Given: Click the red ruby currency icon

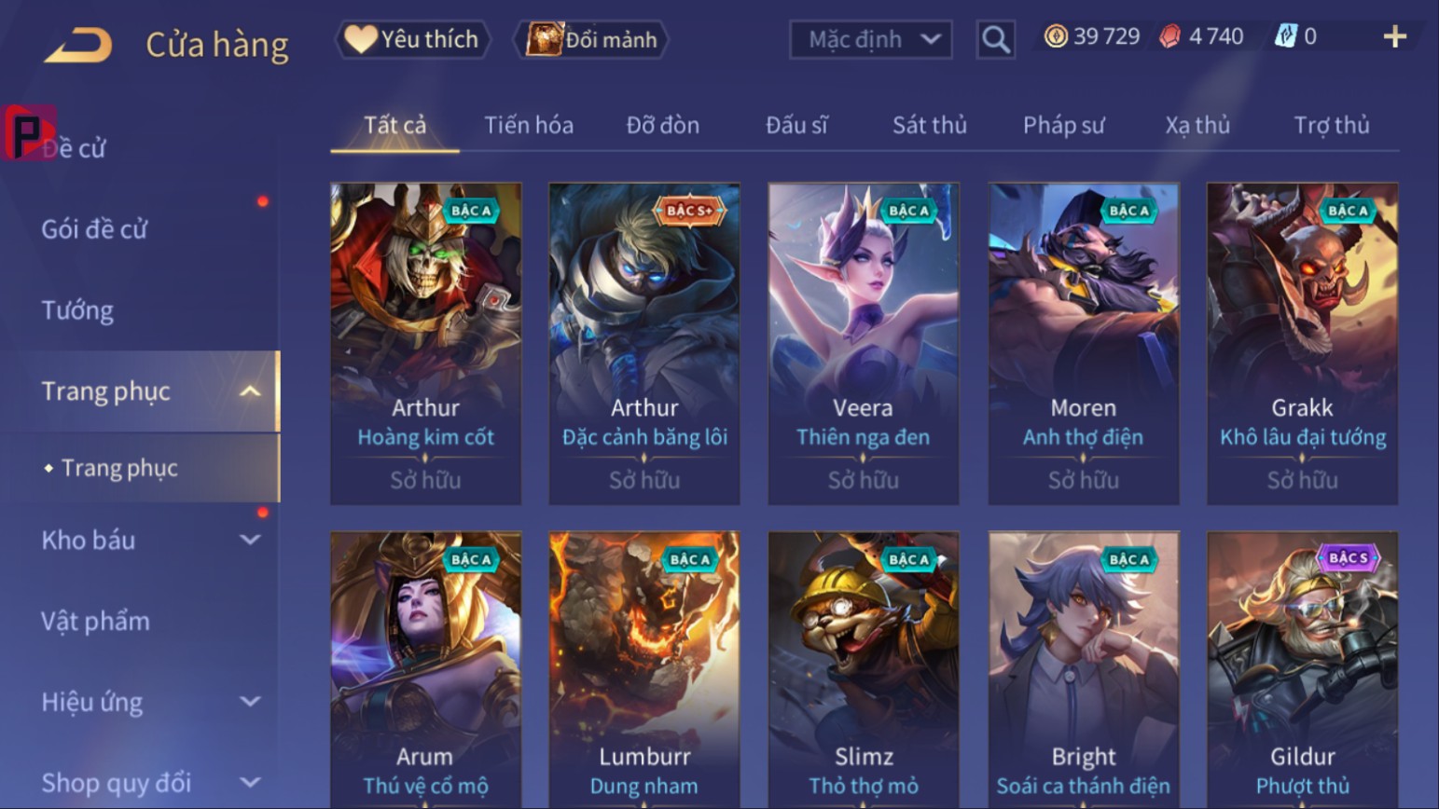Looking at the screenshot, I should coord(1169,36).
